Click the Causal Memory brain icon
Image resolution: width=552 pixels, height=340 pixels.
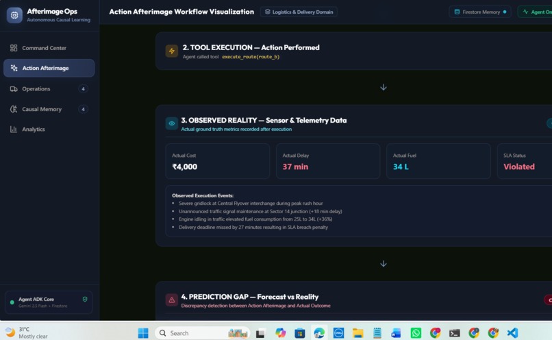pos(14,109)
